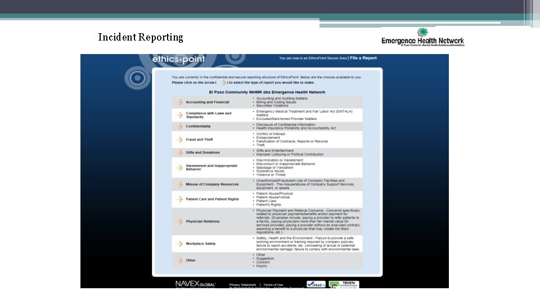540x304 pixels.
Task: Click the Excluded/Sanctioned Provider Matters item
Action: [286, 119]
